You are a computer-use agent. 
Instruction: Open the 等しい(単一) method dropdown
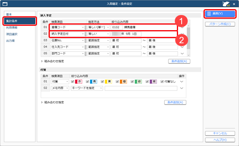tap(98, 27)
